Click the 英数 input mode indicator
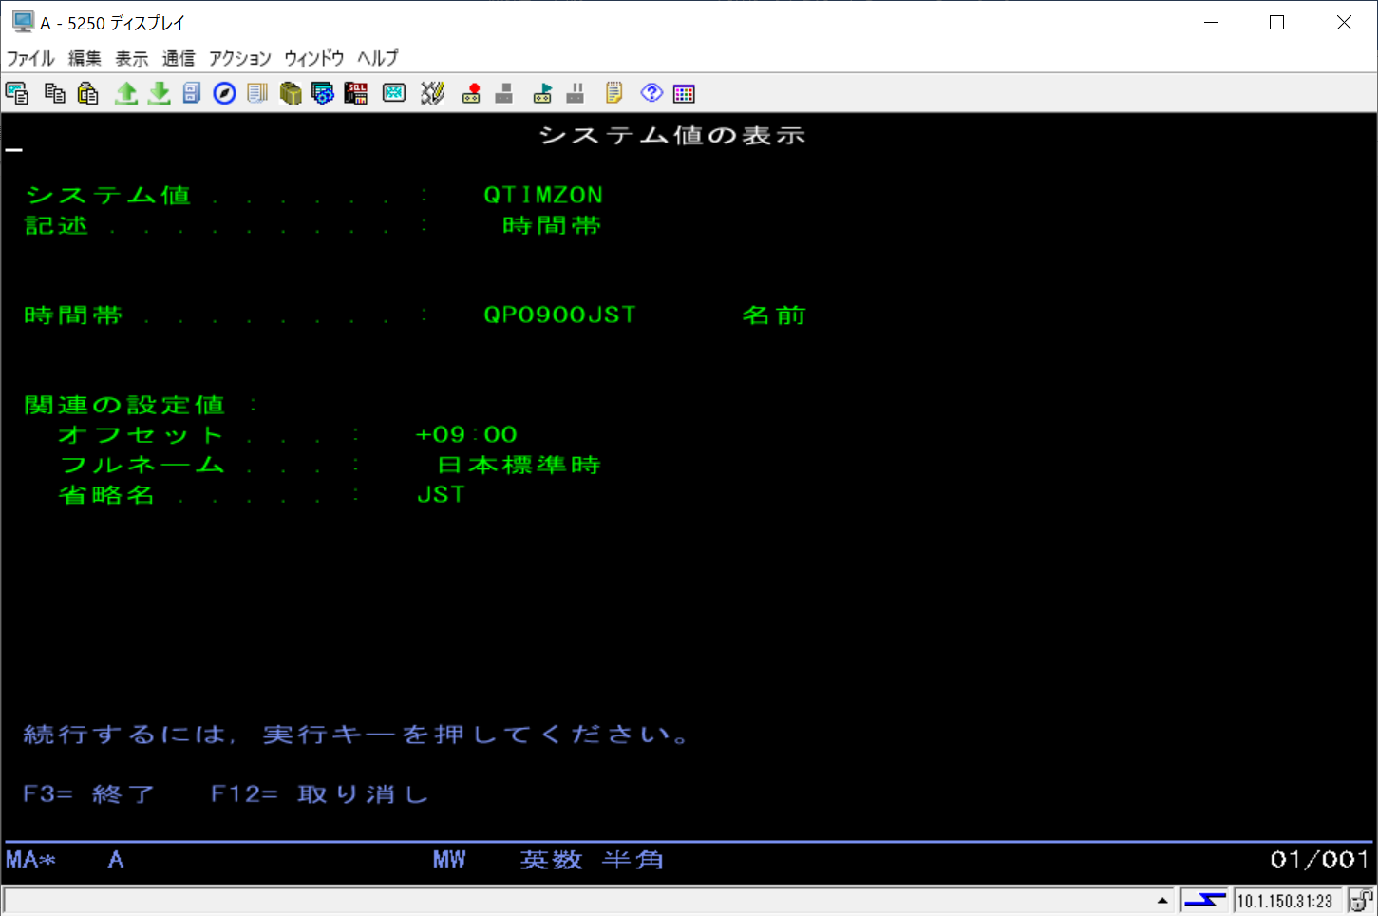1378x916 pixels. click(x=552, y=860)
